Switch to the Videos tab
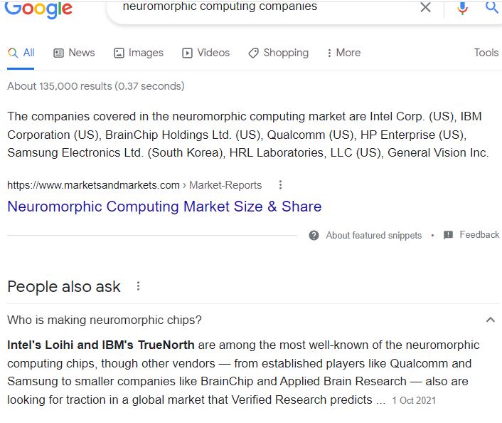The width and height of the screenshot is (502, 423). tap(206, 53)
